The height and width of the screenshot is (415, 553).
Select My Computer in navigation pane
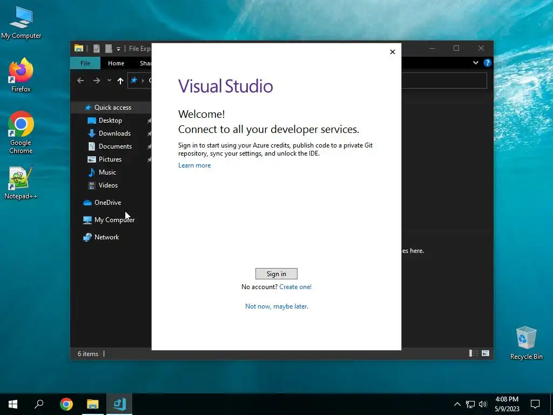114,220
